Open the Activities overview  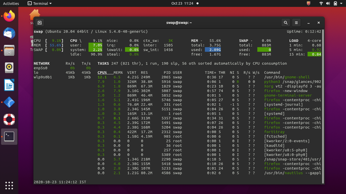(11, 3)
